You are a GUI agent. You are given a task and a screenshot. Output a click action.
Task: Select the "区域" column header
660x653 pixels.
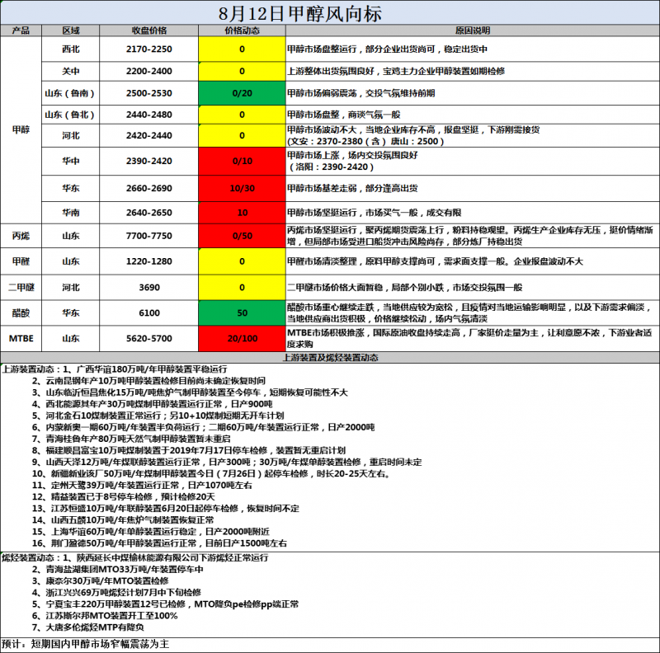71,31
